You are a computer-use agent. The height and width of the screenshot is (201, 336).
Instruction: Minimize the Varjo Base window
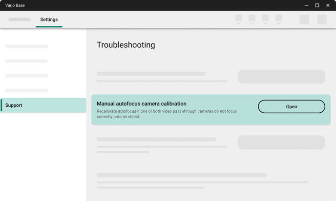(x=306, y=5)
